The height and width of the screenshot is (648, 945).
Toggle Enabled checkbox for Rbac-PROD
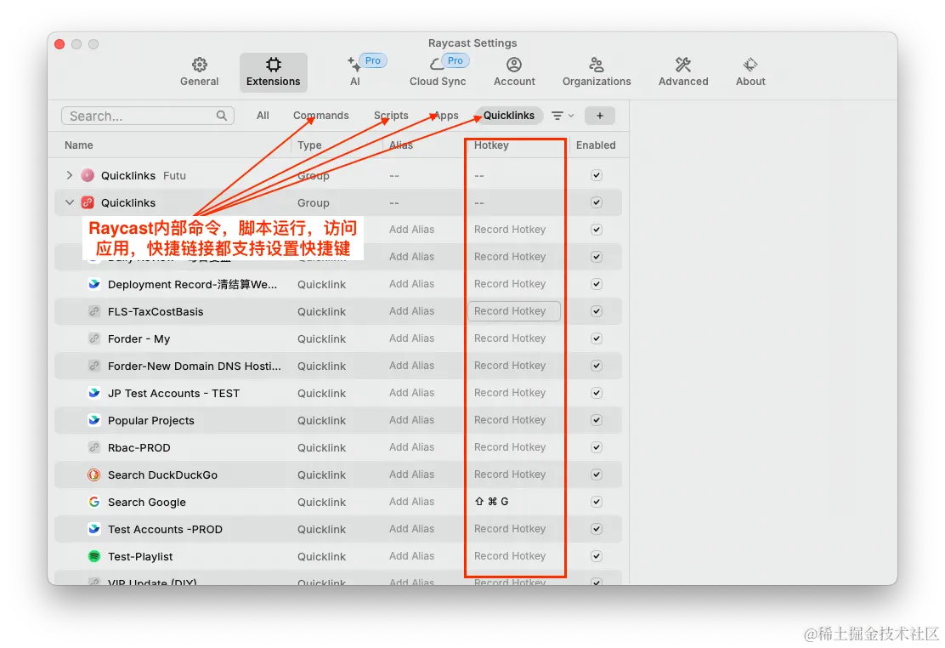pyautogui.click(x=597, y=447)
